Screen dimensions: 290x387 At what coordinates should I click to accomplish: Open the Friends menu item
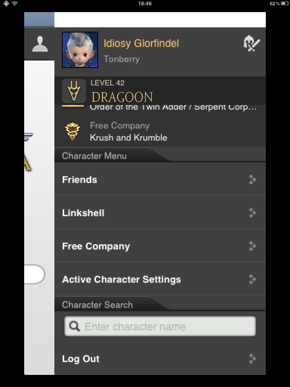tap(160, 180)
